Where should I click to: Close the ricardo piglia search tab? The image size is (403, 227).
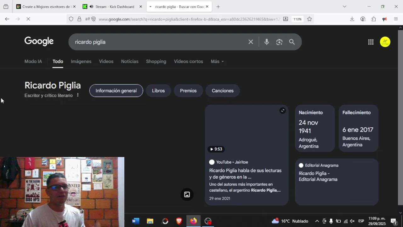tap(207, 7)
